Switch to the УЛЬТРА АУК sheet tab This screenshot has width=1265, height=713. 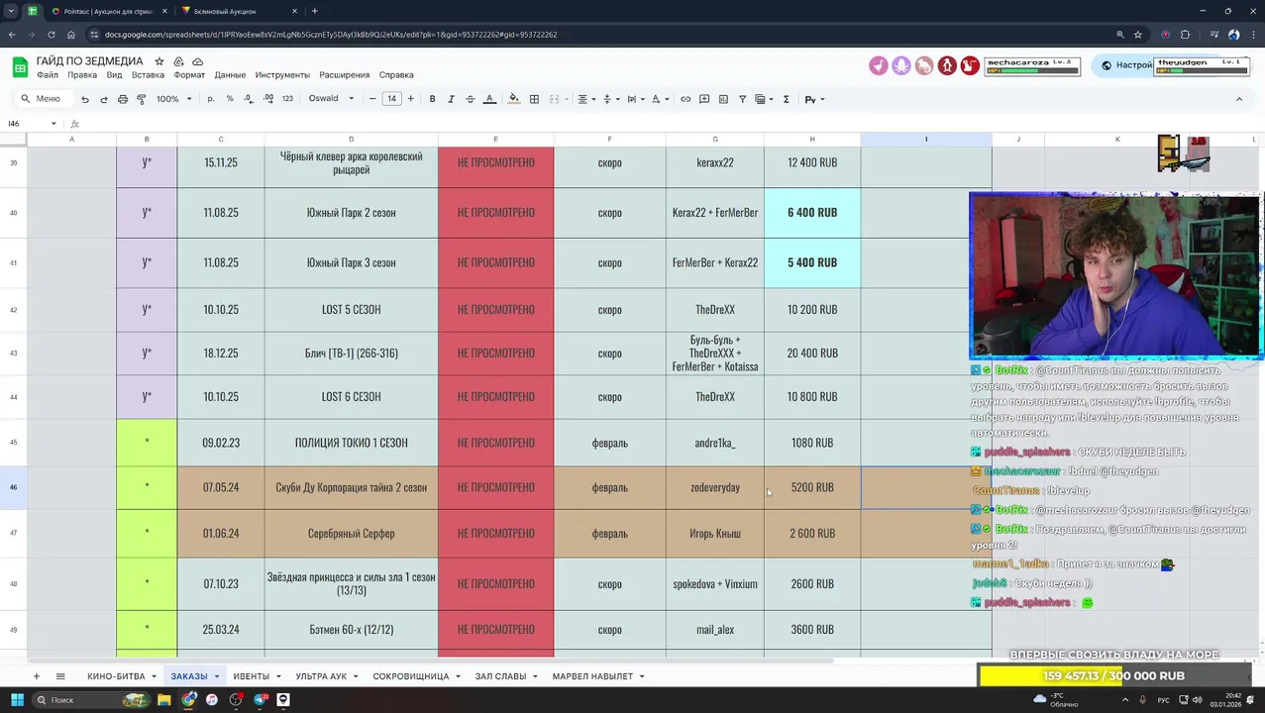321,676
